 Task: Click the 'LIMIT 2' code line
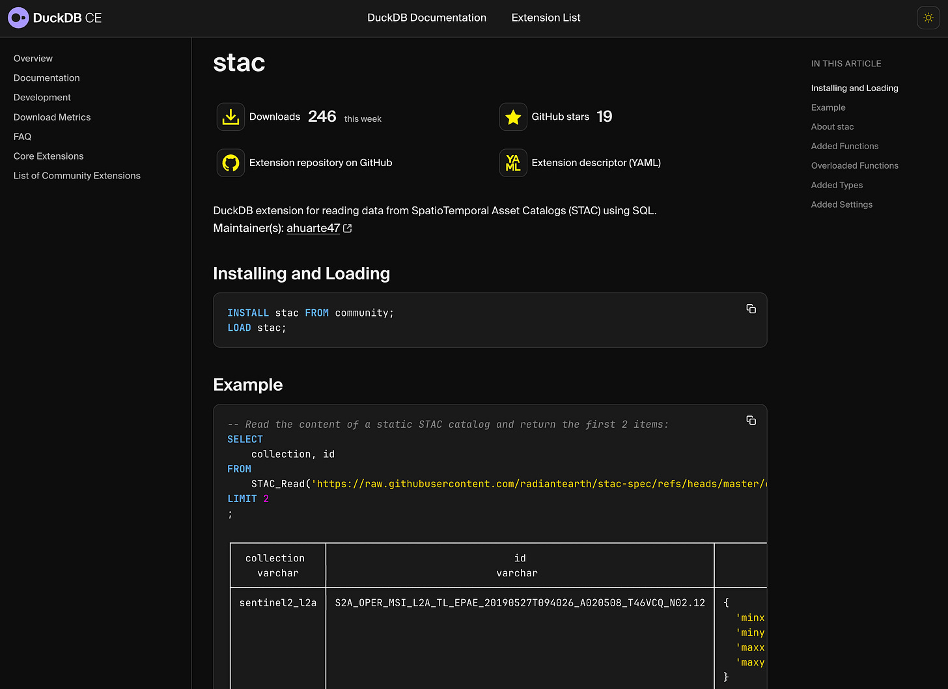pos(248,499)
